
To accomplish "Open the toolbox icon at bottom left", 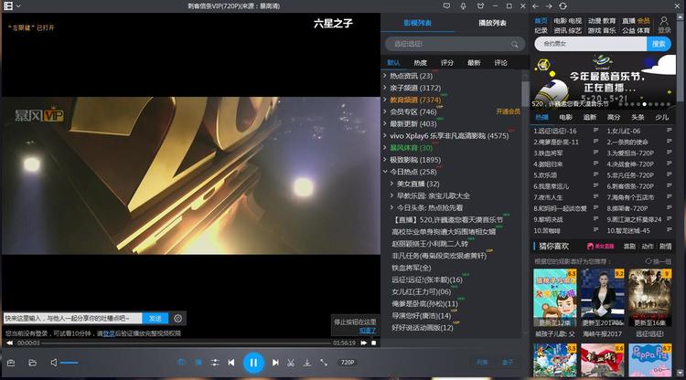I will click(11, 363).
